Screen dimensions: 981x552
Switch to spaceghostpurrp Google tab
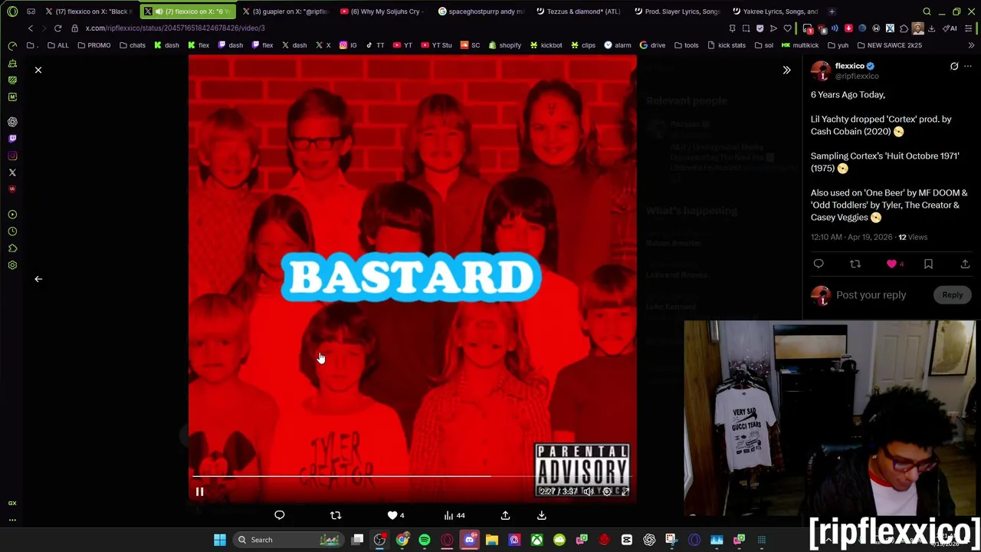click(x=481, y=11)
